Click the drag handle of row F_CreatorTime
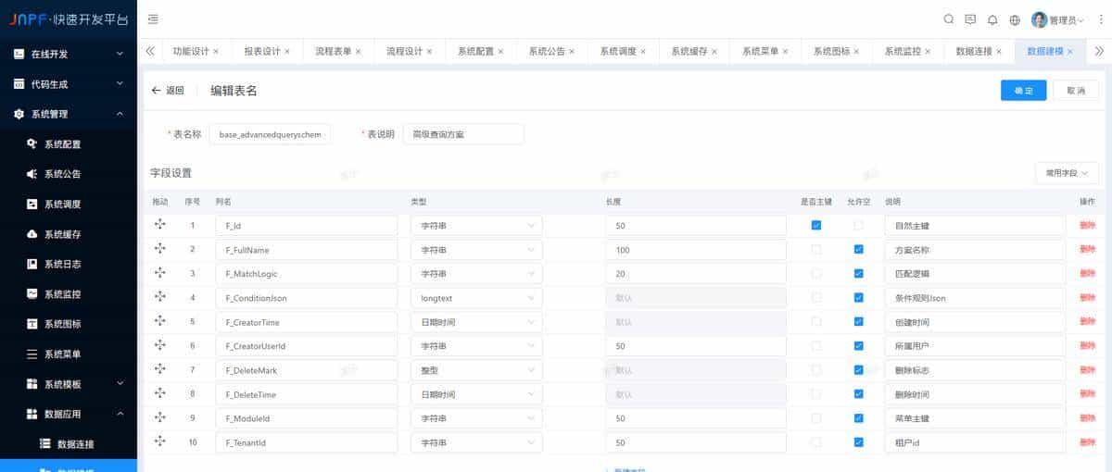 [159, 321]
